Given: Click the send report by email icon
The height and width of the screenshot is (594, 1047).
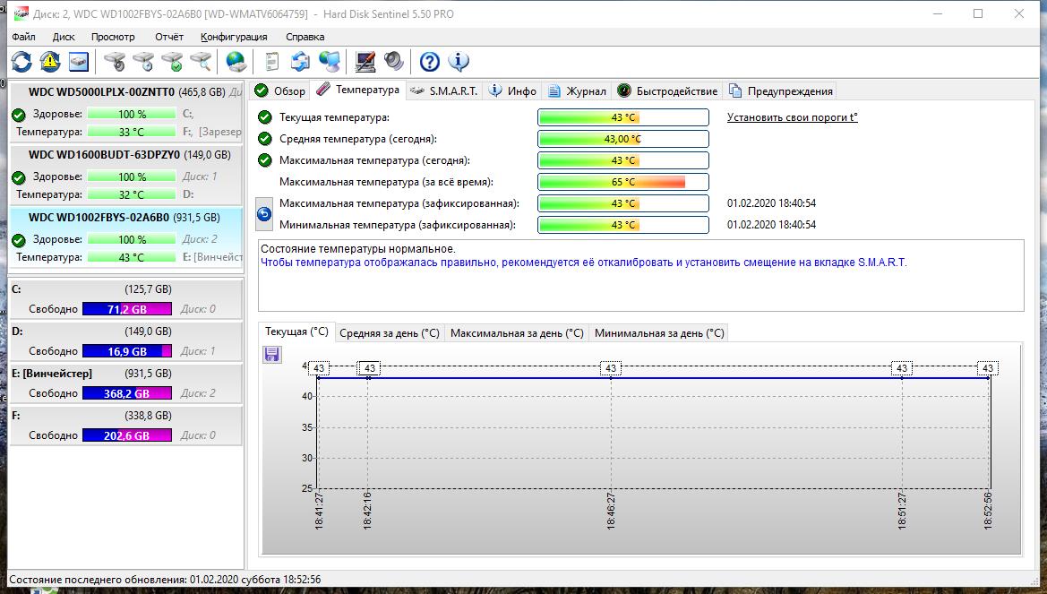Looking at the screenshot, I should [301, 62].
